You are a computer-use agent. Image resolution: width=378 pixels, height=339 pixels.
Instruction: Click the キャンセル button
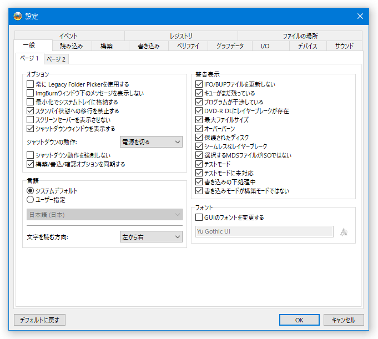tap(344, 320)
